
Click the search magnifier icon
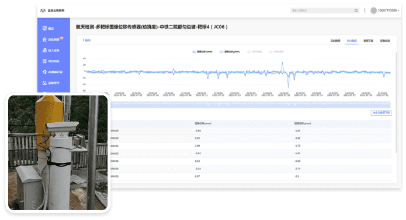pos(356,10)
